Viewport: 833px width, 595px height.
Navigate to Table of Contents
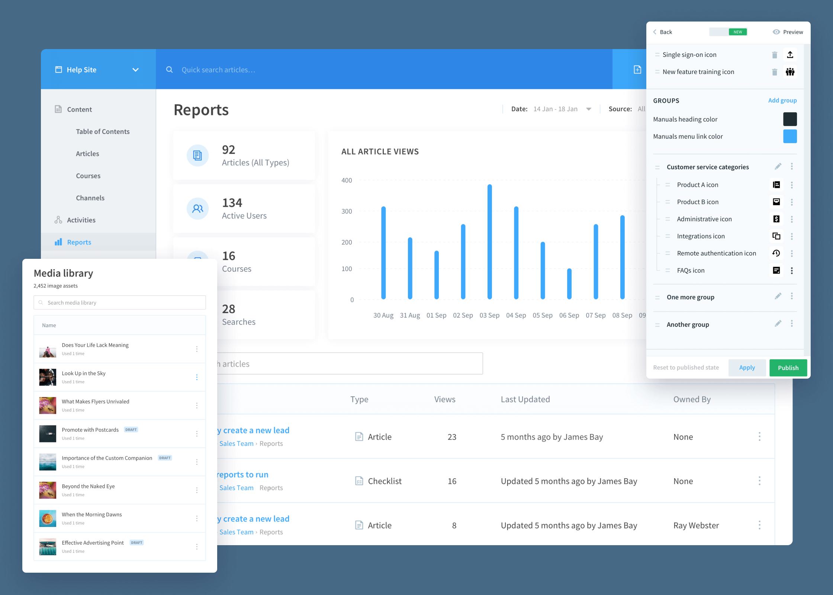tap(103, 131)
